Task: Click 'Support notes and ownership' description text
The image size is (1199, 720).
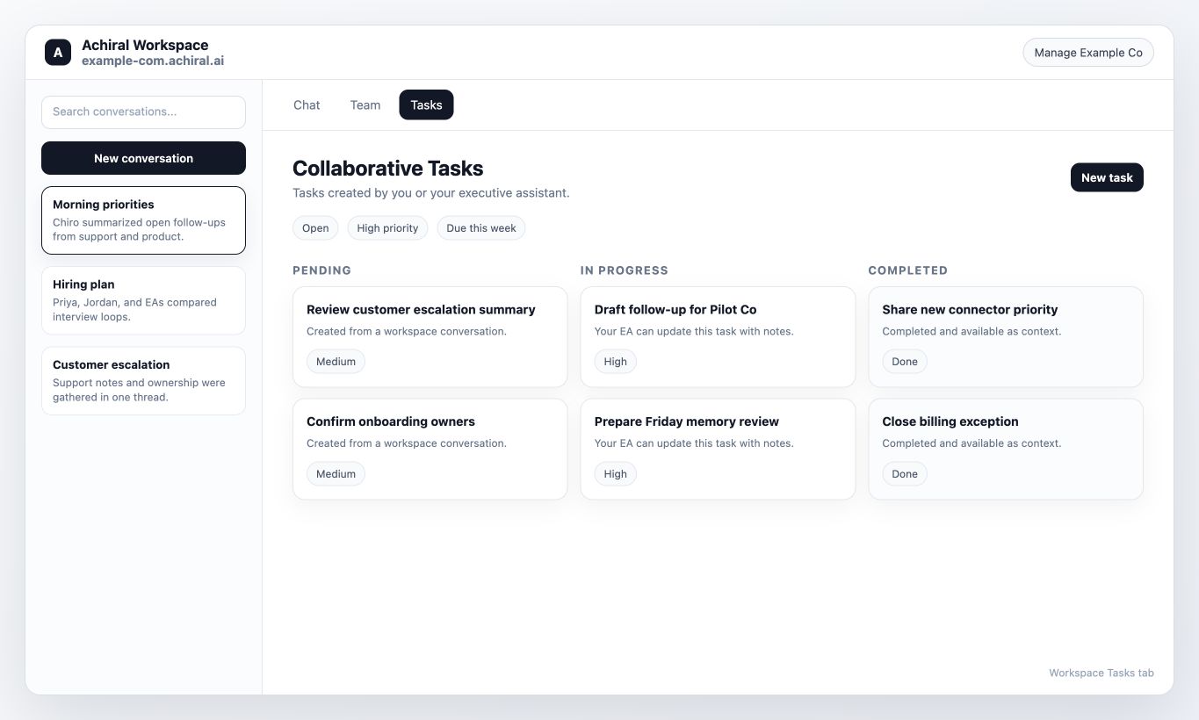Action: pyautogui.click(x=139, y=390)
